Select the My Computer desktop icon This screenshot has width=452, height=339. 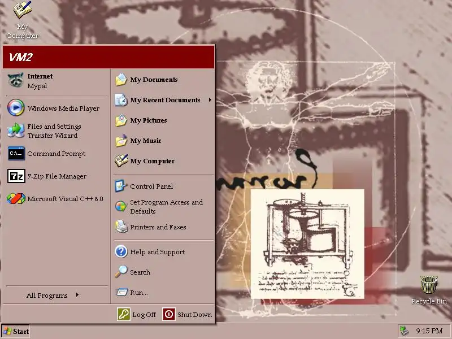[x=22, y=10]
